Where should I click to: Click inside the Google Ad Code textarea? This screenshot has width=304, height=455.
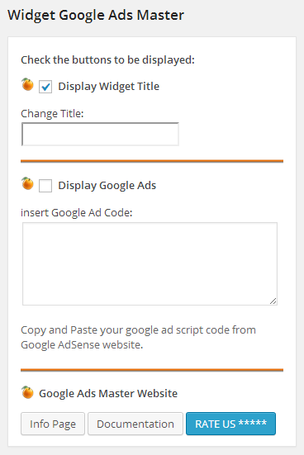point(150,263)
